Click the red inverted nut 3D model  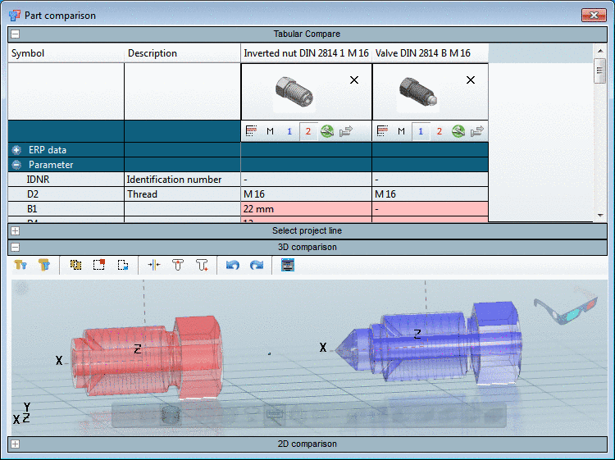click(147, 359)
